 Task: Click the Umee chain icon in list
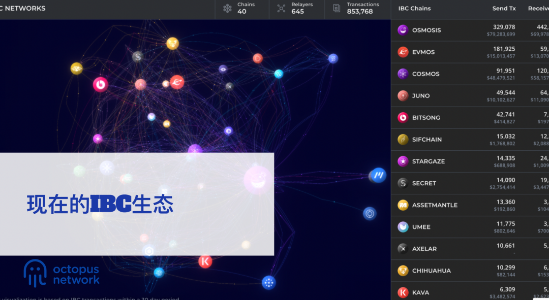(403, 226)
